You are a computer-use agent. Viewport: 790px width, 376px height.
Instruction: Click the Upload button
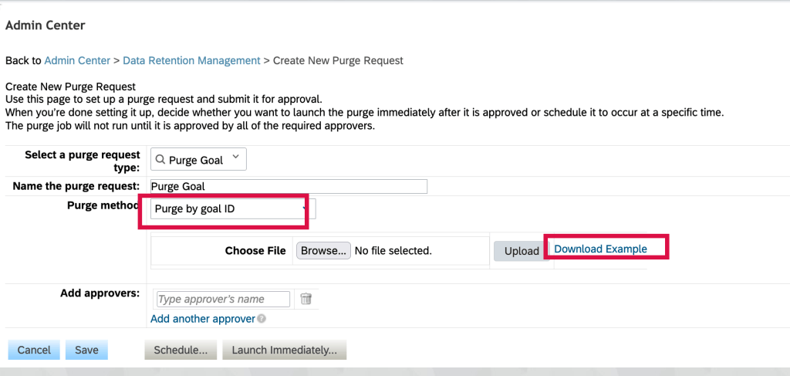(522, 251)
